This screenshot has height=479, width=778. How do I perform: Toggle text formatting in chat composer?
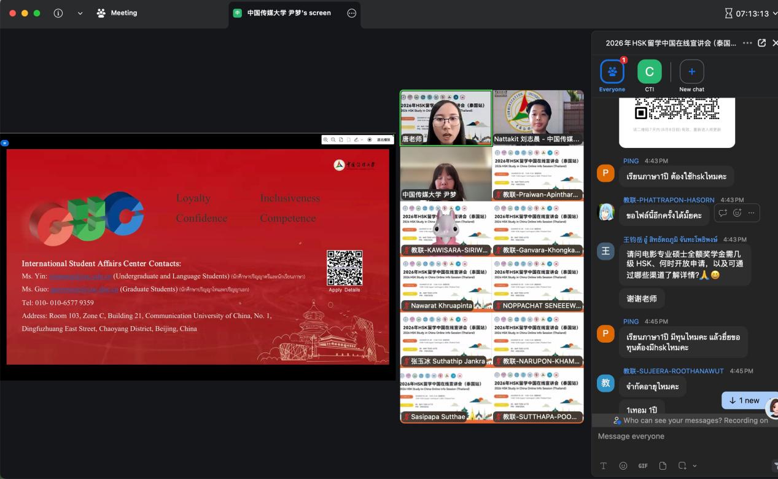604,465
